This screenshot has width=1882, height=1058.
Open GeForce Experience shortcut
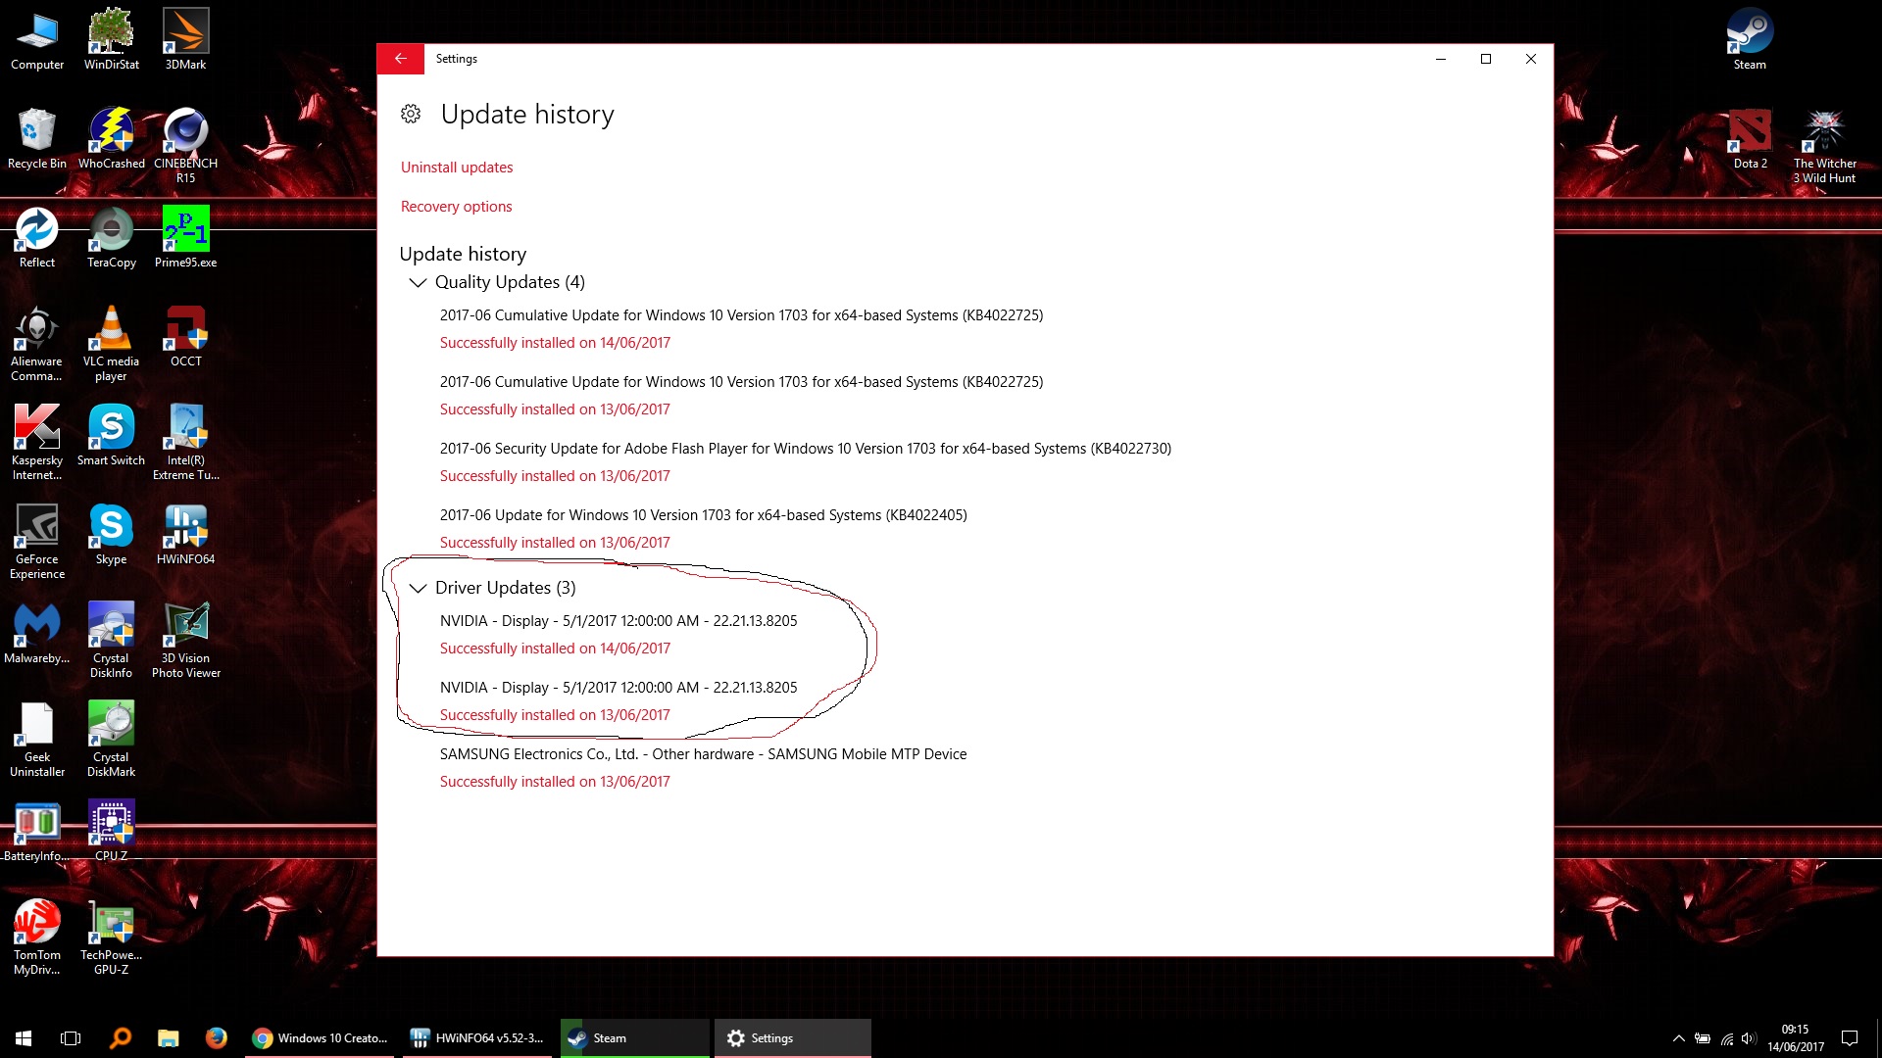tap(37, 543)
